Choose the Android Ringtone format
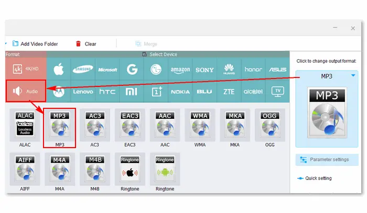The height and width of the screenshot is (213, 367). (x=165, y=170)
